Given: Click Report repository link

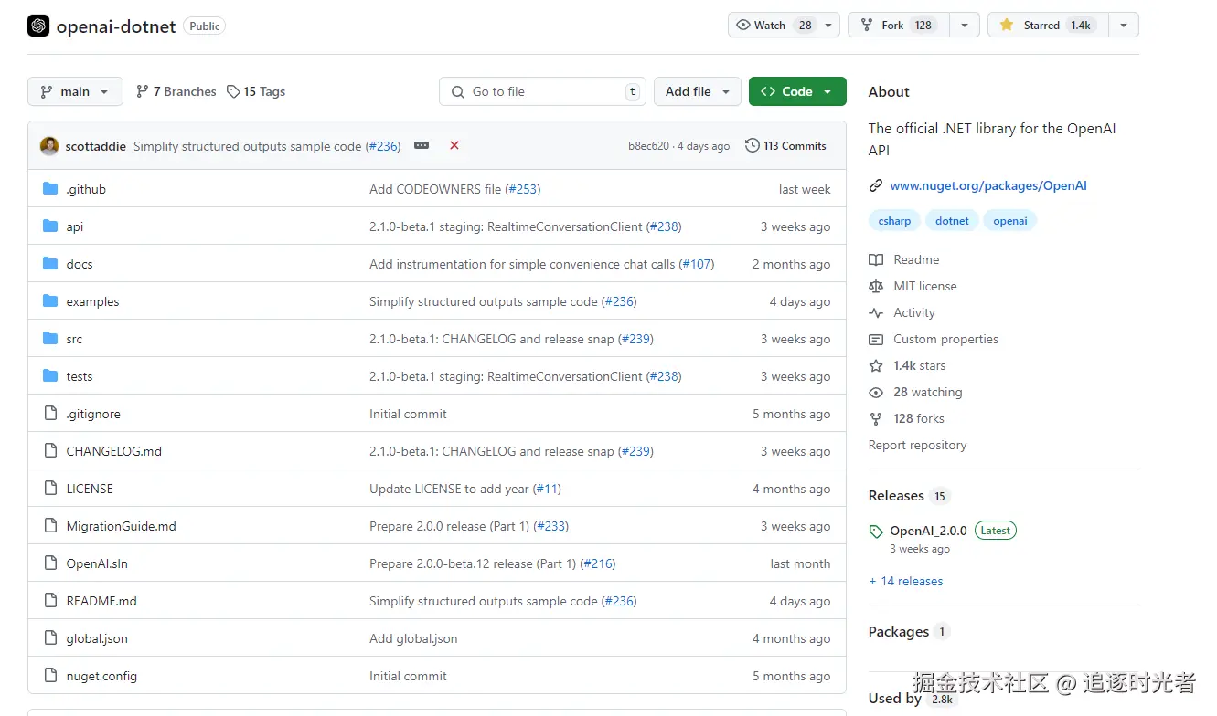Looking at the screenshot, I should [917, 445].
